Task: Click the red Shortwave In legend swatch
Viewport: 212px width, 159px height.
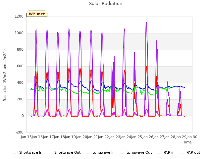Action: 14,153
